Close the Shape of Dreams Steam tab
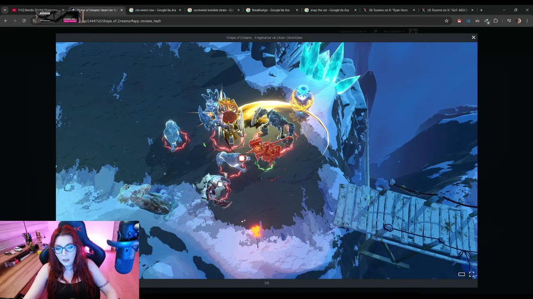Image resolution: width=533 pixels, height=299 pixels. tap(122, 10)
